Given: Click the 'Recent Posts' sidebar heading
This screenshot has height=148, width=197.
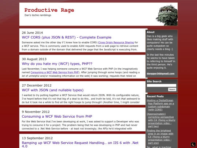Looking at the screenshot, I should pyautogui.click(x=155, y=96).
